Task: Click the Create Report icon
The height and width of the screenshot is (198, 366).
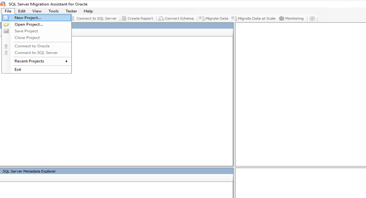Action: [x=124, y=19]
